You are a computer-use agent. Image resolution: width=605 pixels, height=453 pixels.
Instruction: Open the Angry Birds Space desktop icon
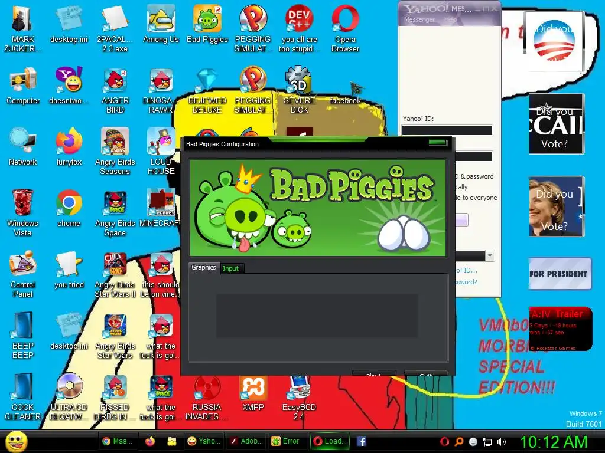(115, 212)
